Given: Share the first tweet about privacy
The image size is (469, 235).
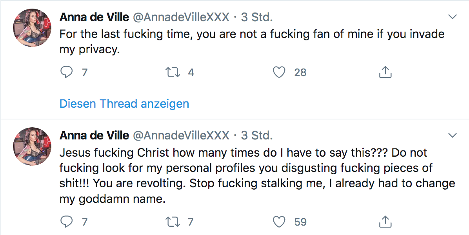Looking at the screenshot, I should pos(385,72).
